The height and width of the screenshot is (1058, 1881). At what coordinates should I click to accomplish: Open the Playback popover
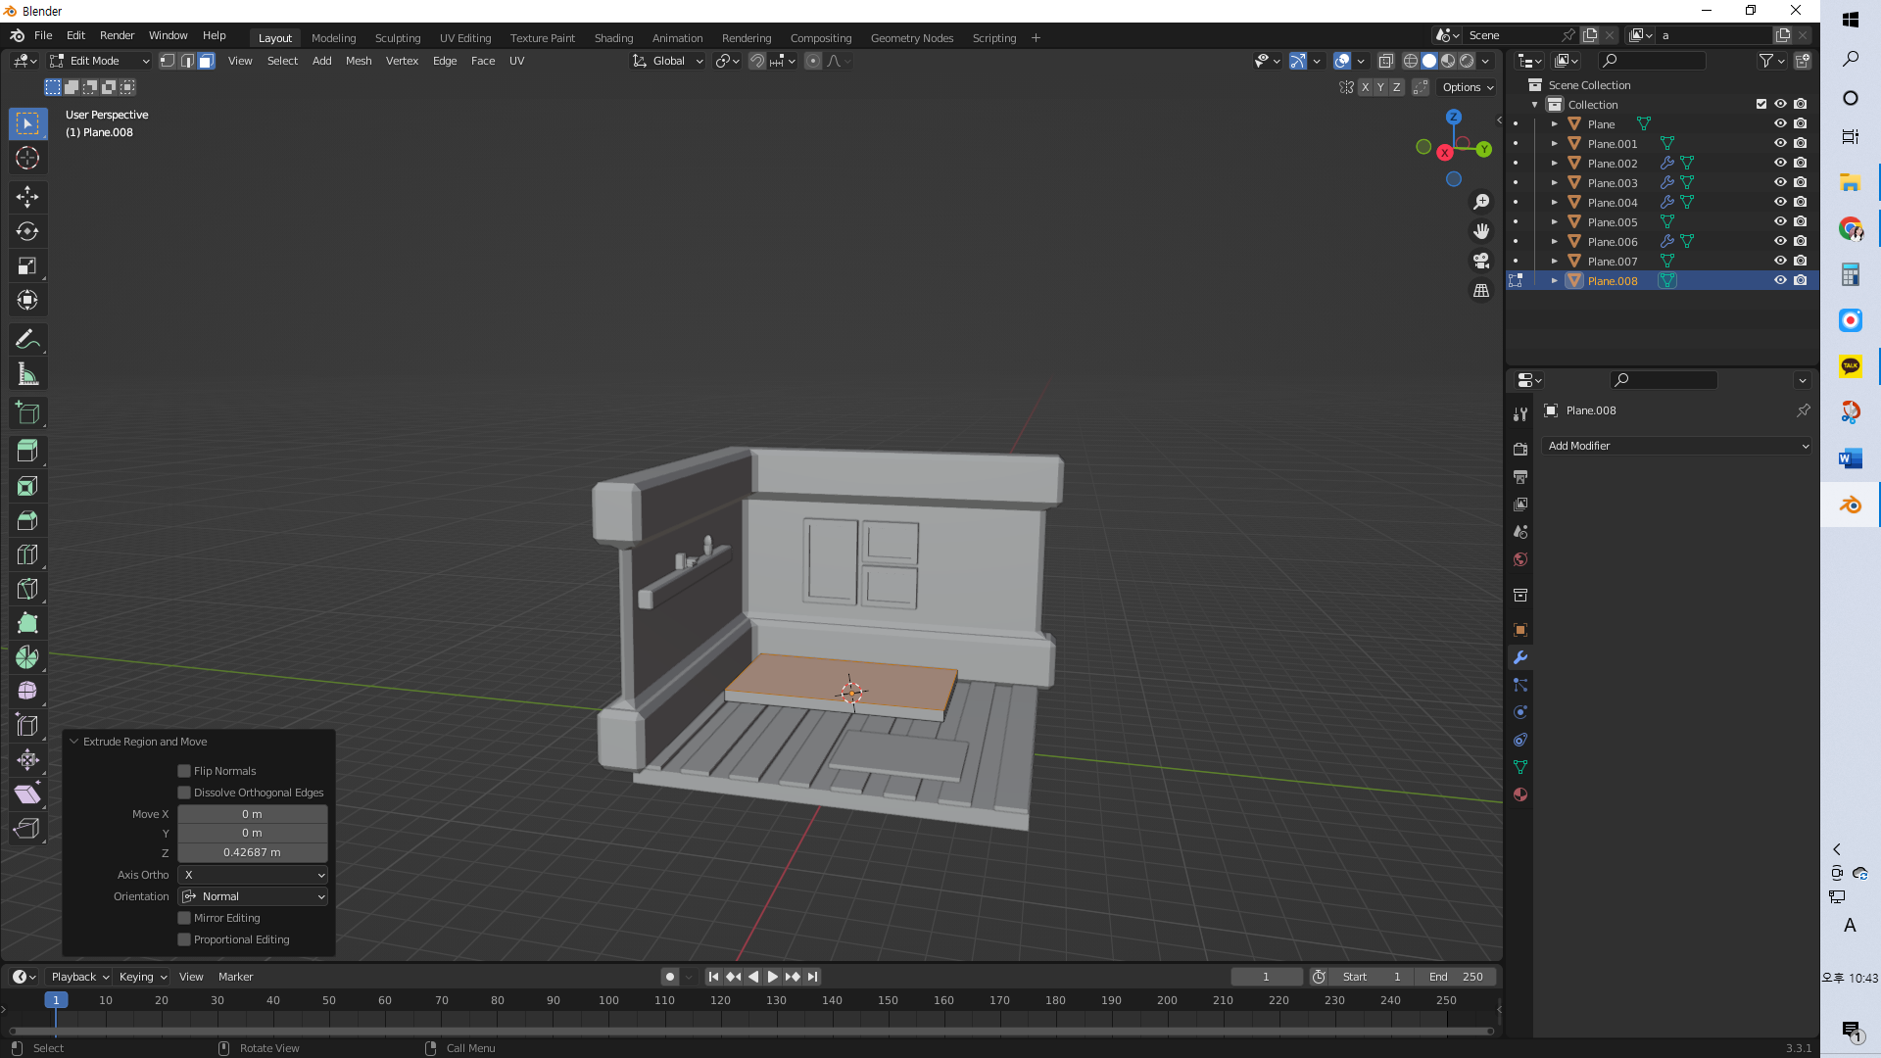click(79, 977)
